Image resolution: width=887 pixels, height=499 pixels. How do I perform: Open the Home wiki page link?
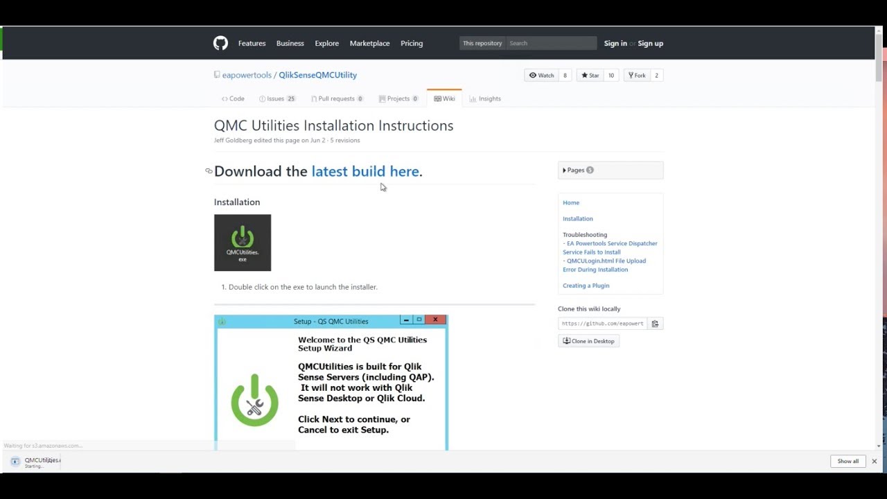pos(571,202)
